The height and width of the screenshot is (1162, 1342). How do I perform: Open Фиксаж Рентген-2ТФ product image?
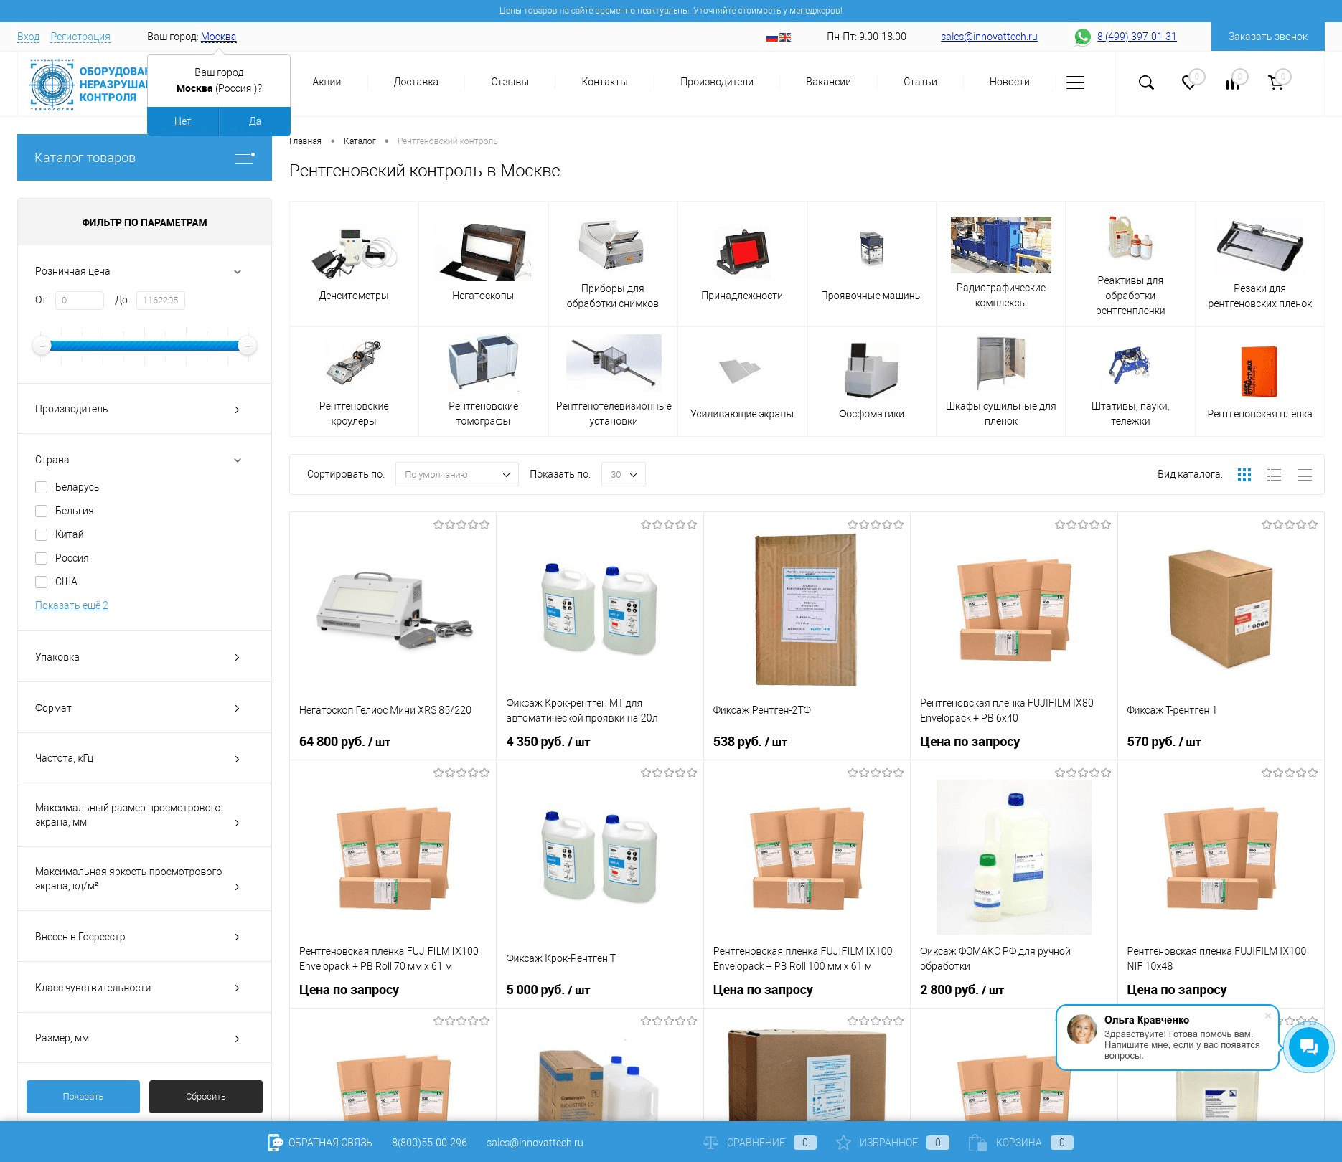pyautogui.click(x=807, y=610)
